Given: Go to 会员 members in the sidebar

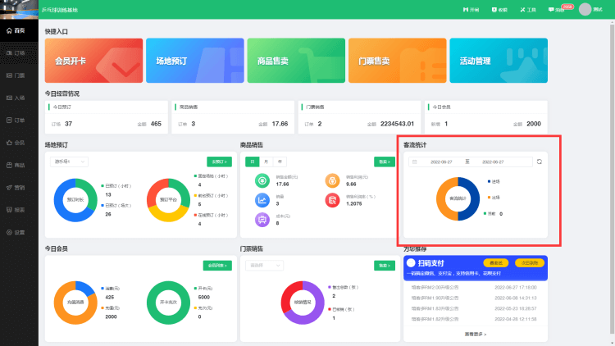Looking at the screenshot, I should tap(16, 143).
